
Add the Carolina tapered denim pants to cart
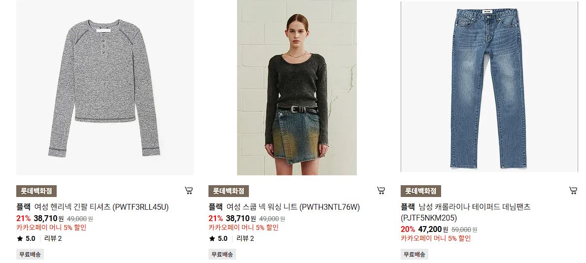(573, 191)
